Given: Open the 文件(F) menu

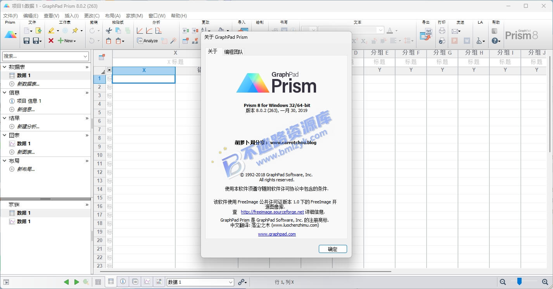Looking at the screenshot, I should (x=10, y=16).
